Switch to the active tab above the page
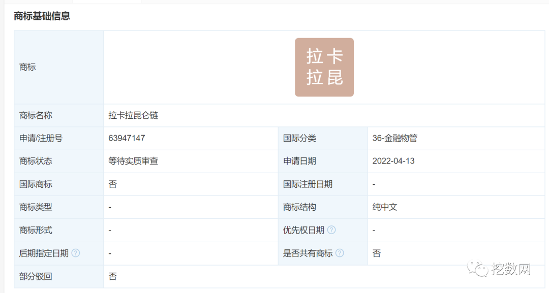Screen dimensions: 549x293 (x=107, y=2)
